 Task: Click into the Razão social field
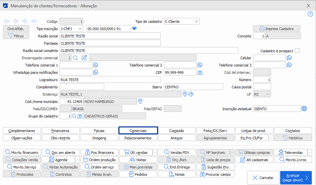pyautogui.click(x=110, y=36)
